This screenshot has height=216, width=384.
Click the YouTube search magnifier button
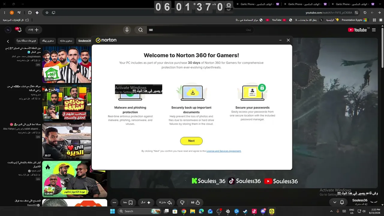[140, 30]
